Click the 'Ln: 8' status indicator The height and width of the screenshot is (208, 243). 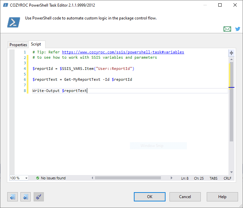click(x=185, y=178)
